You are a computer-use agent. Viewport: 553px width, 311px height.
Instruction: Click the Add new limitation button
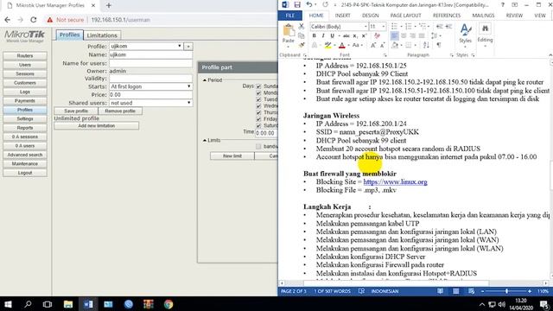tap(96, 126)
